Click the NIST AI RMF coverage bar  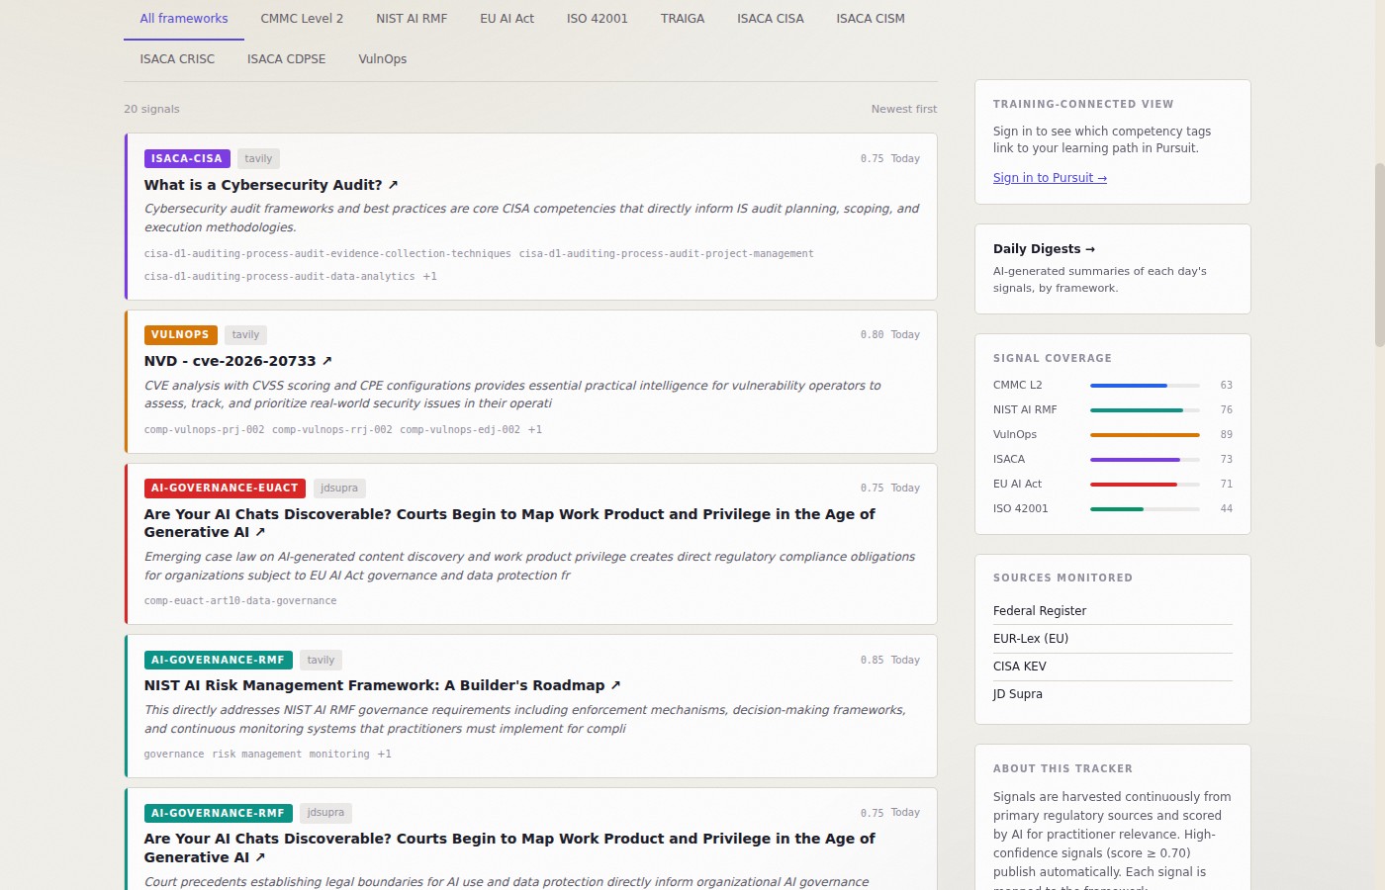click(x=1145, y=410)
